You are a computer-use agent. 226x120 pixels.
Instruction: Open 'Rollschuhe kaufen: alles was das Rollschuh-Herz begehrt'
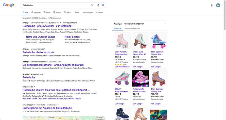(56, 90)
